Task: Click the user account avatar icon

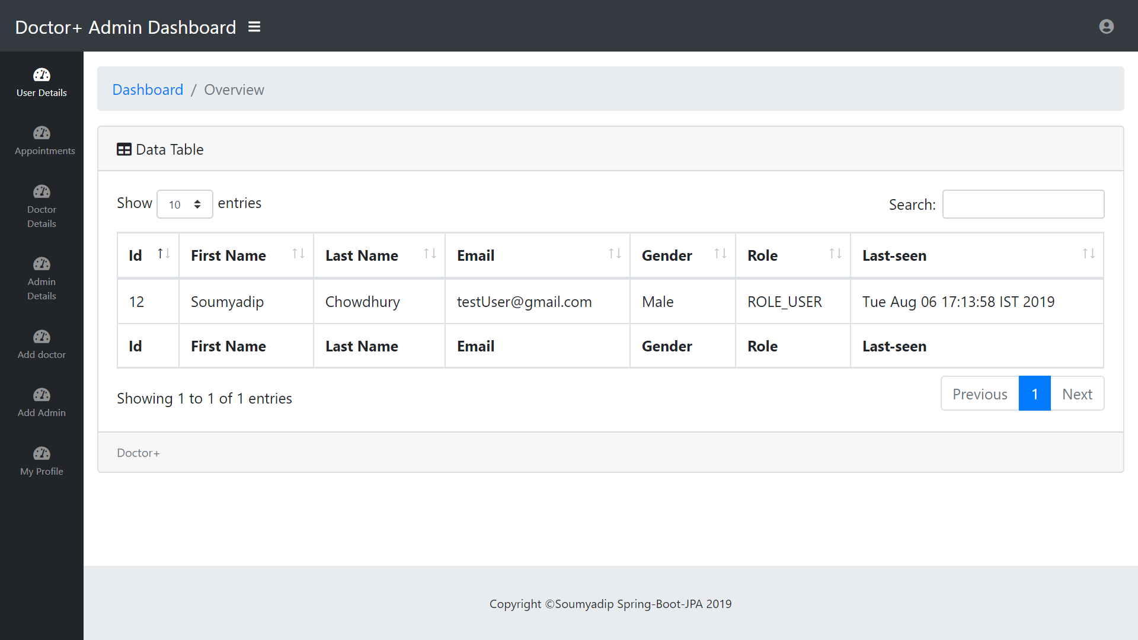Action: point(1106,27)
